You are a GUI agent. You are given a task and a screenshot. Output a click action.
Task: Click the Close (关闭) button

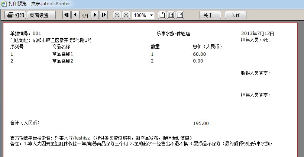tap(236, 15)
